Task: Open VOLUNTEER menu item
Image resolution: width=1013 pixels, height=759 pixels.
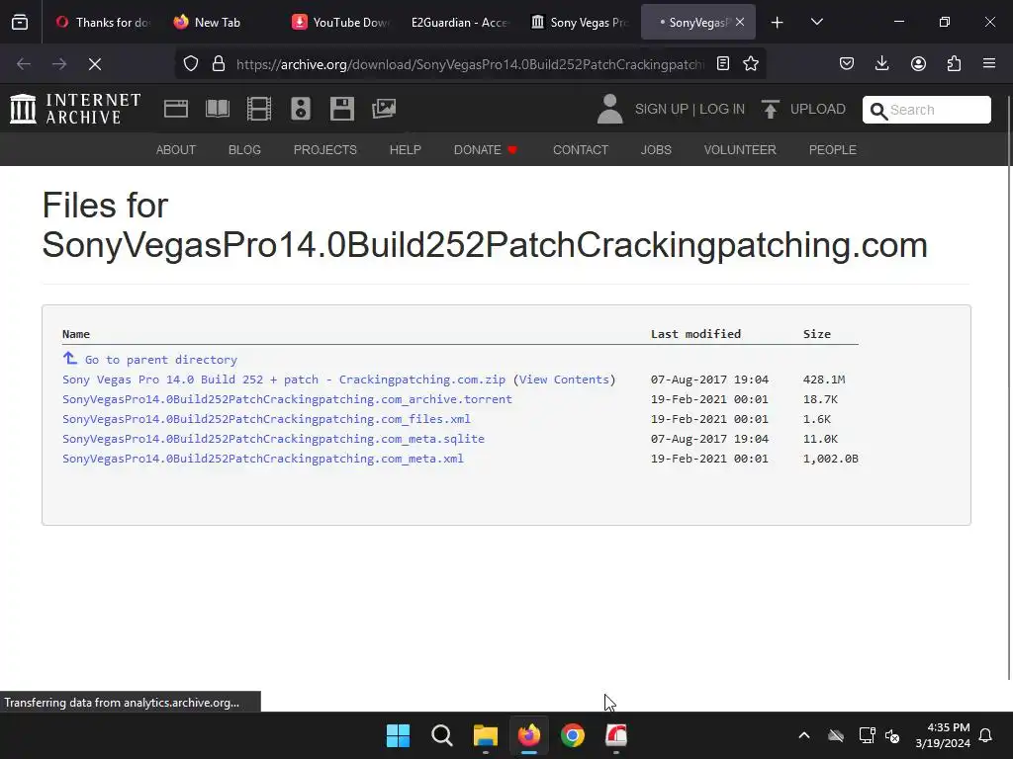Action: pyautogui.click(x=740, y=150)
